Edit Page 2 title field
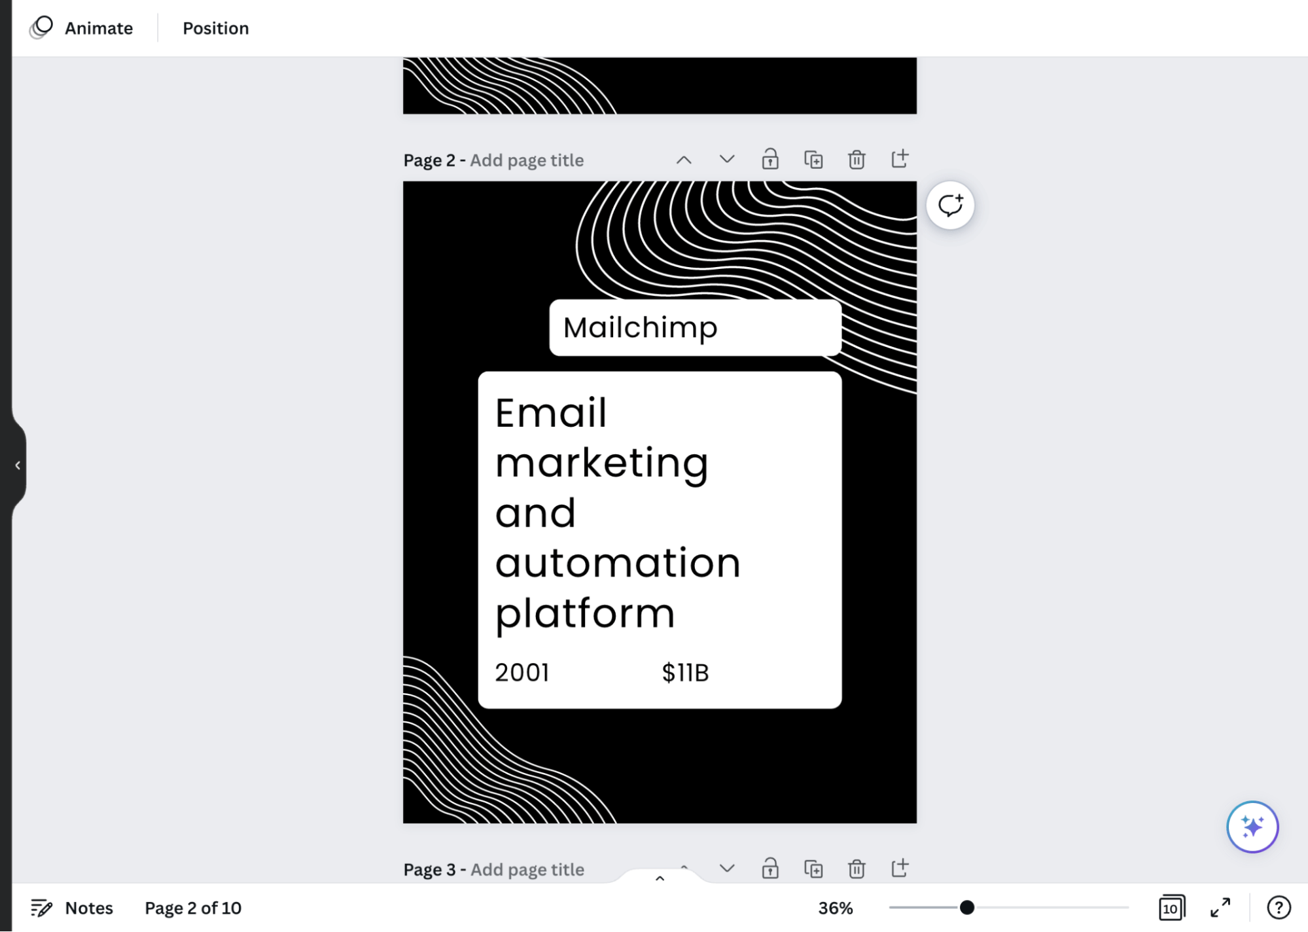 pyautogui.click(x=527, y=160)
